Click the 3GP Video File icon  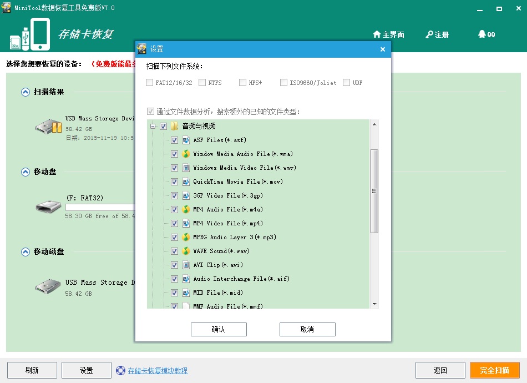coord(186,195)
